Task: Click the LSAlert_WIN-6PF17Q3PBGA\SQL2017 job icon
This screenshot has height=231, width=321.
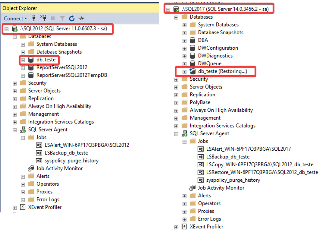Action: [x=201, y=149]
